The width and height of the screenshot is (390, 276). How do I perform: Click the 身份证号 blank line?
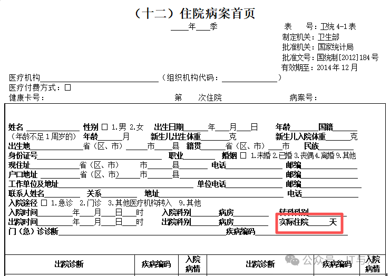coord(100,156)
